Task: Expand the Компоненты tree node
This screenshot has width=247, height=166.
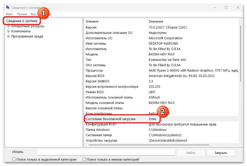Action: tap(8, 31)
